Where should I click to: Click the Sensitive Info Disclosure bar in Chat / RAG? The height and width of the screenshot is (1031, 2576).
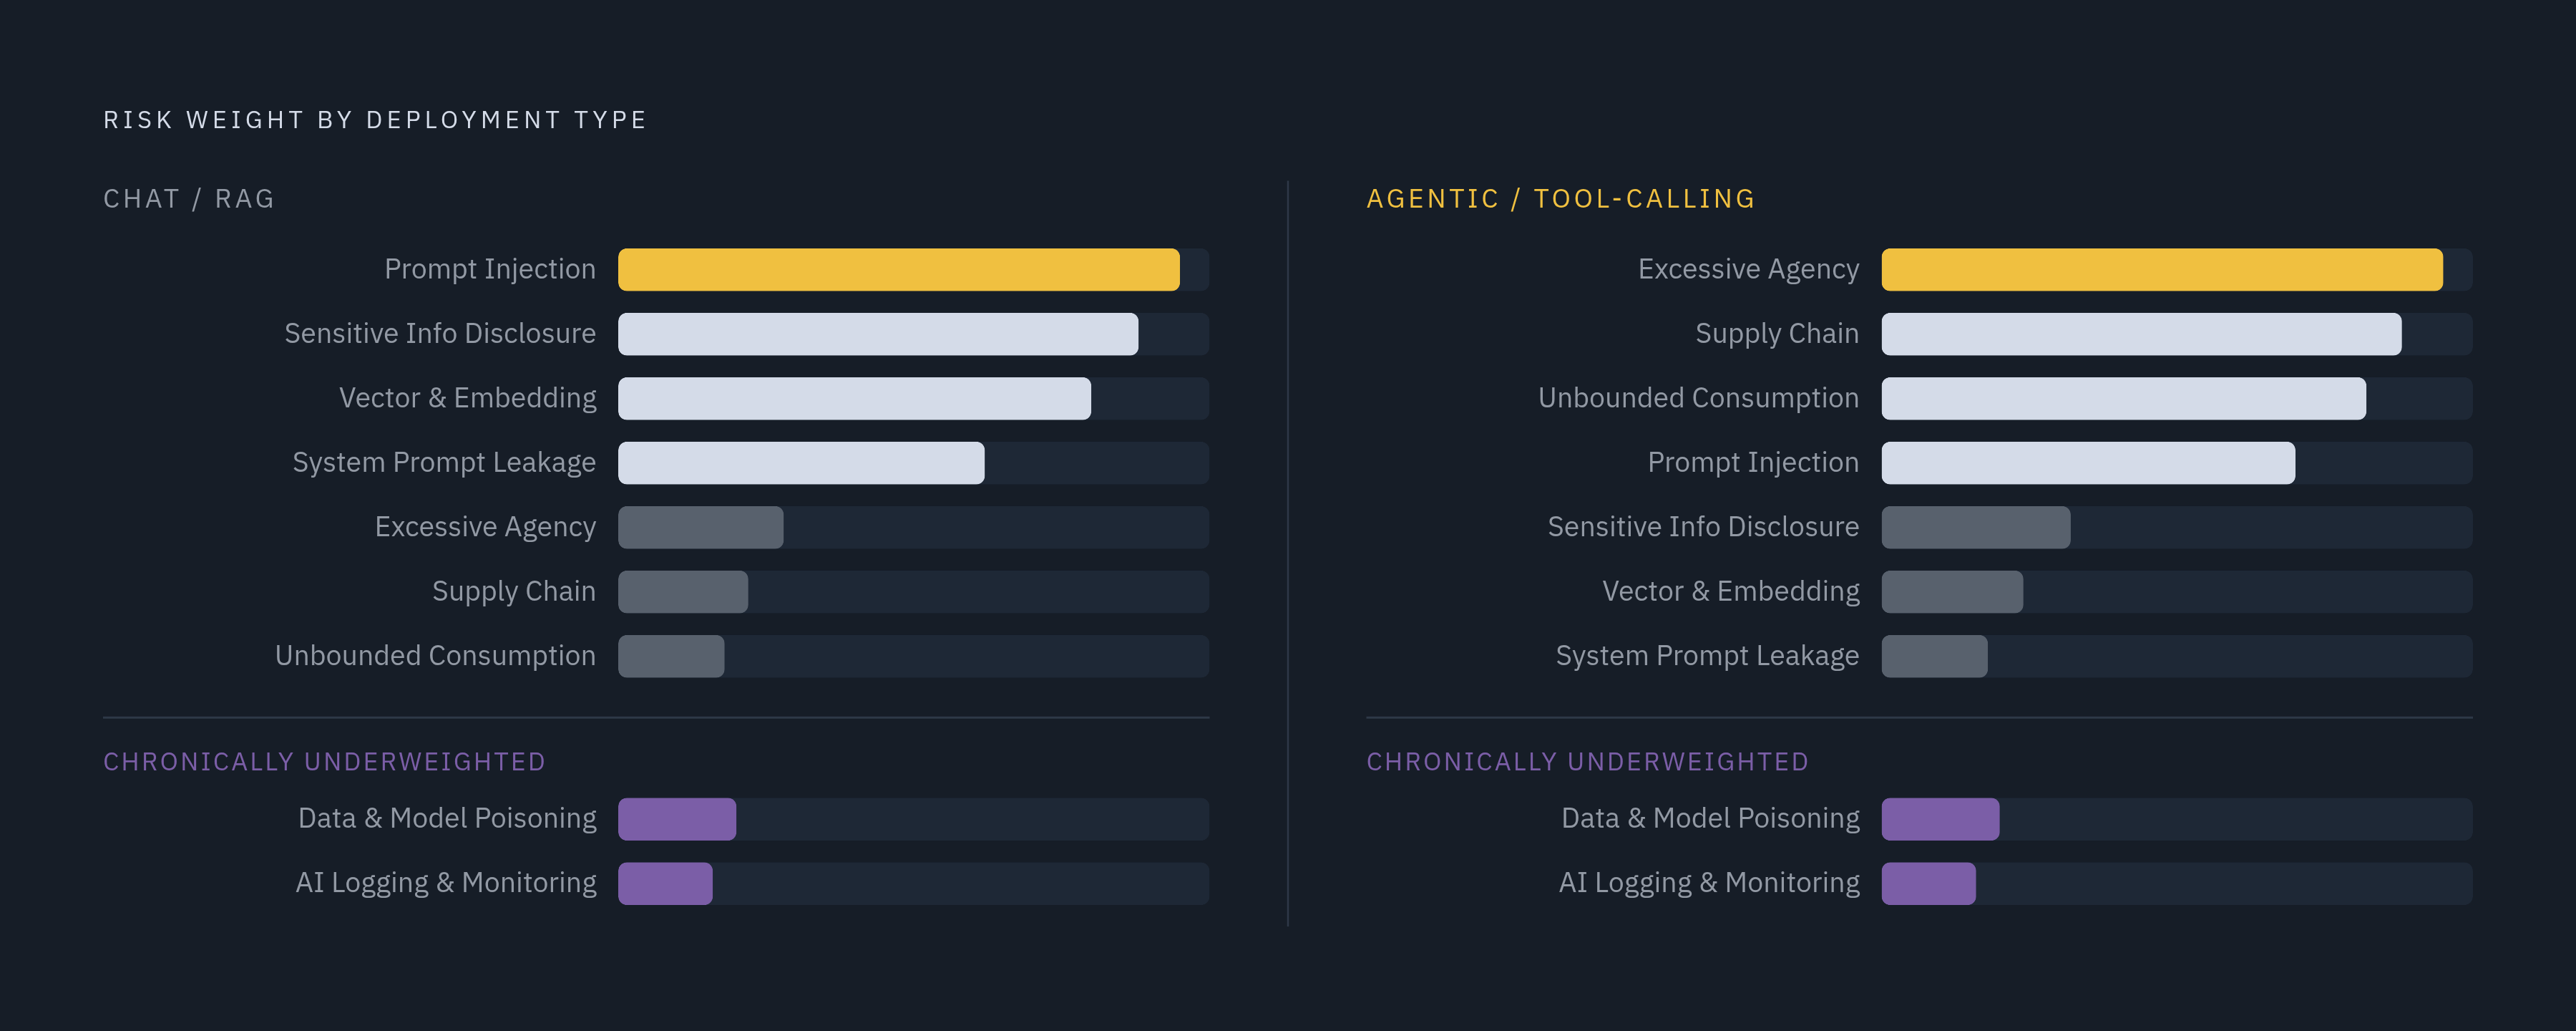pyautogui.click(x=878, y=334)
